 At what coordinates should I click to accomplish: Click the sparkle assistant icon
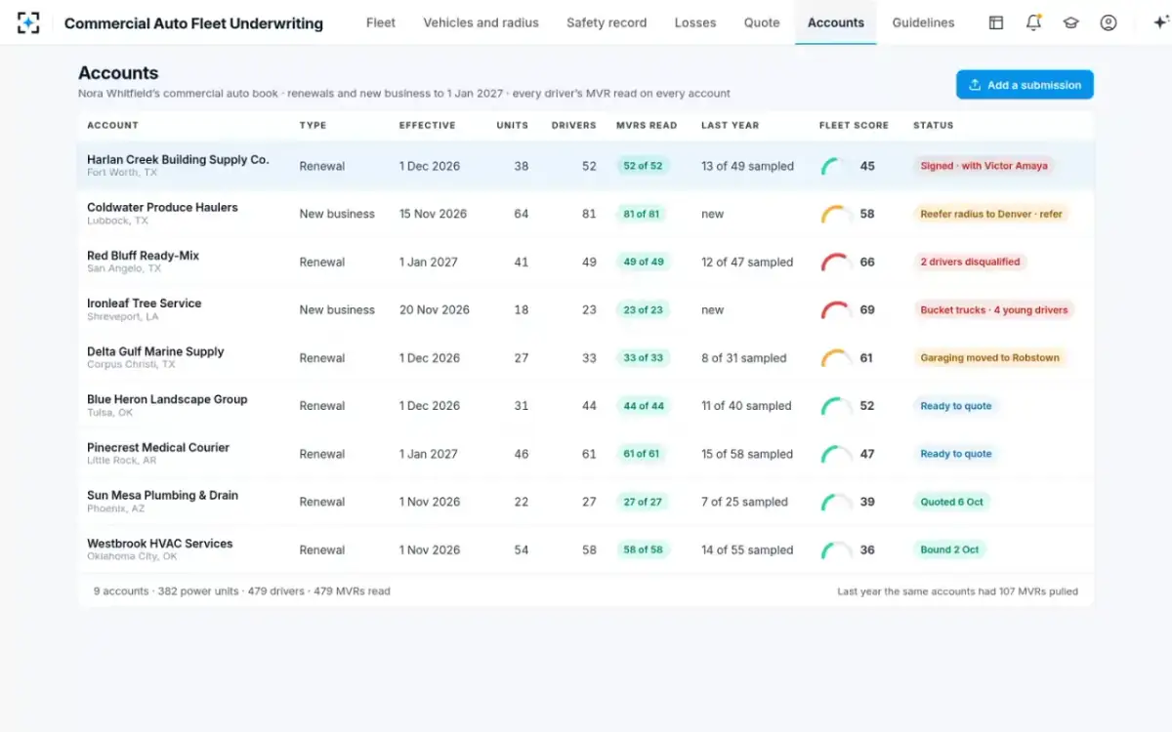(1160, 22)
